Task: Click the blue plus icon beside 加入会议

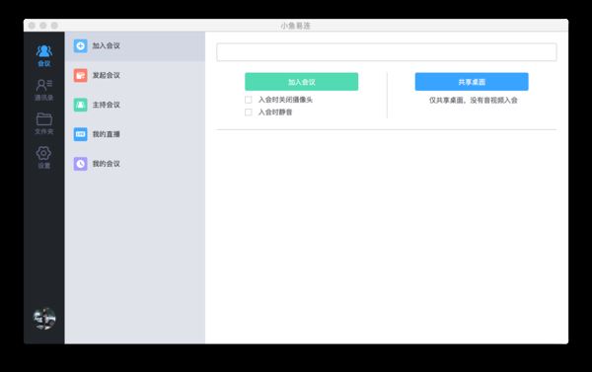Action: (81, 46)
